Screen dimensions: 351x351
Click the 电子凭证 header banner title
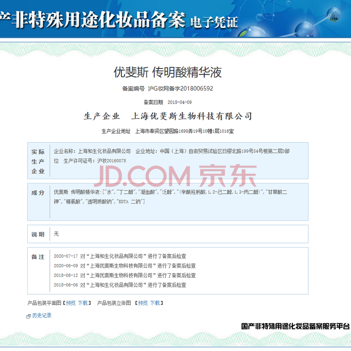coord(214,22)
